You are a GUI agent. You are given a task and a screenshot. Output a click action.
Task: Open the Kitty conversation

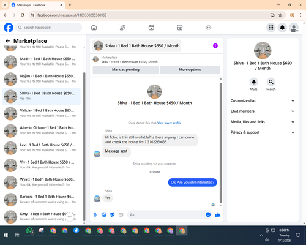[x=41, y=217]
